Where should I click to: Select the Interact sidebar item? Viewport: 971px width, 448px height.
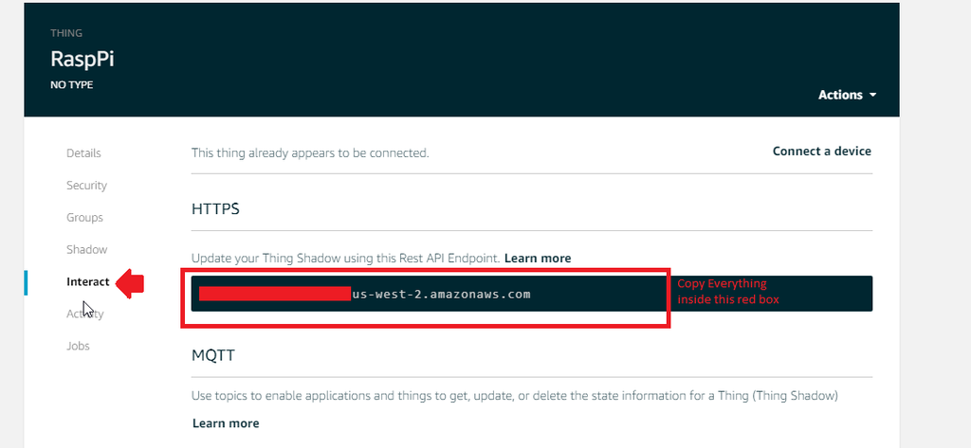tap(88, 282)
